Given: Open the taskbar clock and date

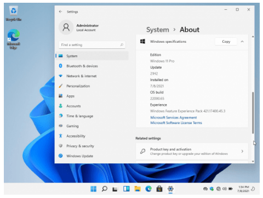Looking at the screenshot, I should [x=243, y=189].
